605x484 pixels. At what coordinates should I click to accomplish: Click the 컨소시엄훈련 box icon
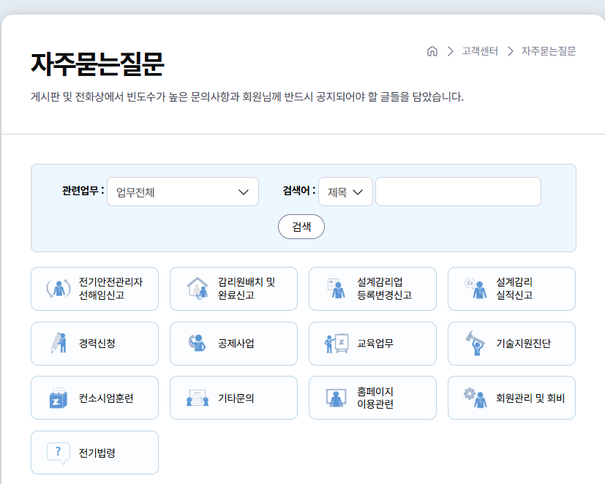(x=59, y=398)
